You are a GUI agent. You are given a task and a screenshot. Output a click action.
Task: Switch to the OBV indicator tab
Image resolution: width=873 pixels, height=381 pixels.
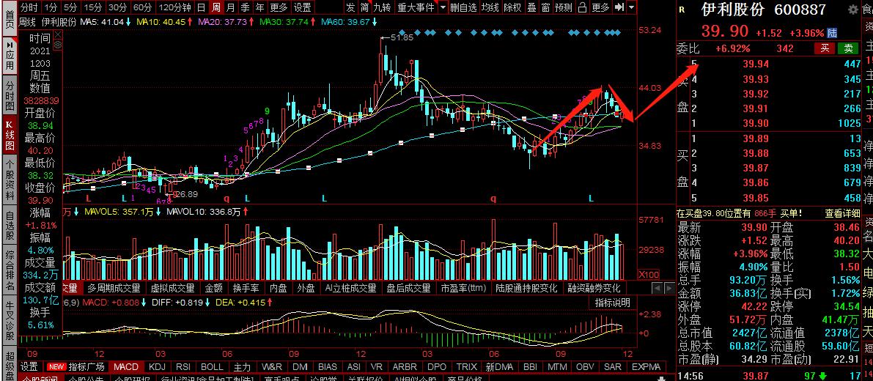tap(585, 366)
